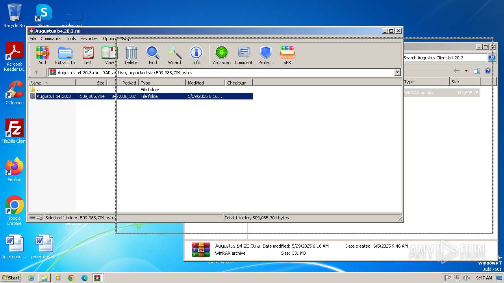Open the Options menu
Viewport: 504px width, 283px height.
coord(110,39)
